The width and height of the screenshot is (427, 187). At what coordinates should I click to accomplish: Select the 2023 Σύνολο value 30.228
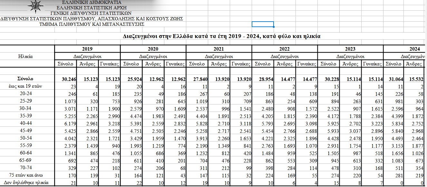pos(329,79)
